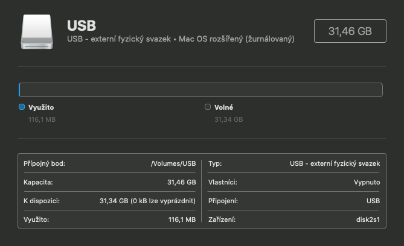Screen dimensions: 404x246
Task: Click the Typ row value
Action: pos(335,163)
